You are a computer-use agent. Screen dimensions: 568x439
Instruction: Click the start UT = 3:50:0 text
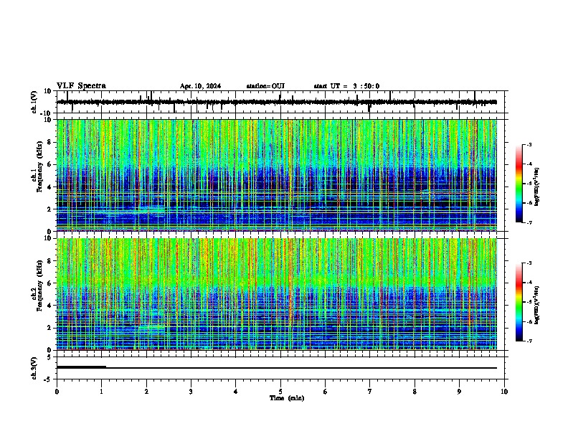(346, 86)
